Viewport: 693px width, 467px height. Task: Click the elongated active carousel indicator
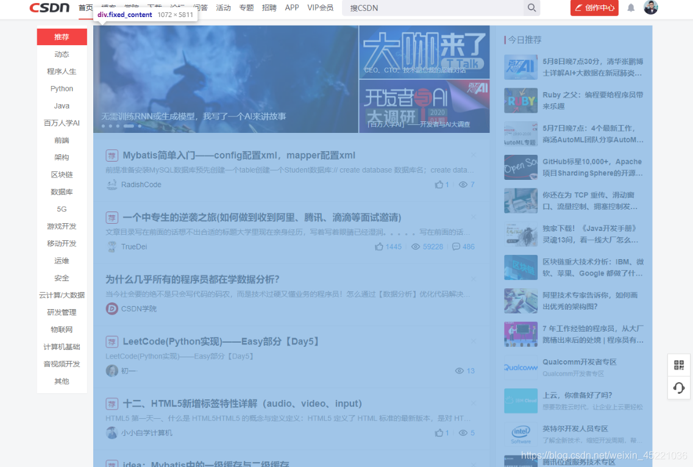coord(129,126)
